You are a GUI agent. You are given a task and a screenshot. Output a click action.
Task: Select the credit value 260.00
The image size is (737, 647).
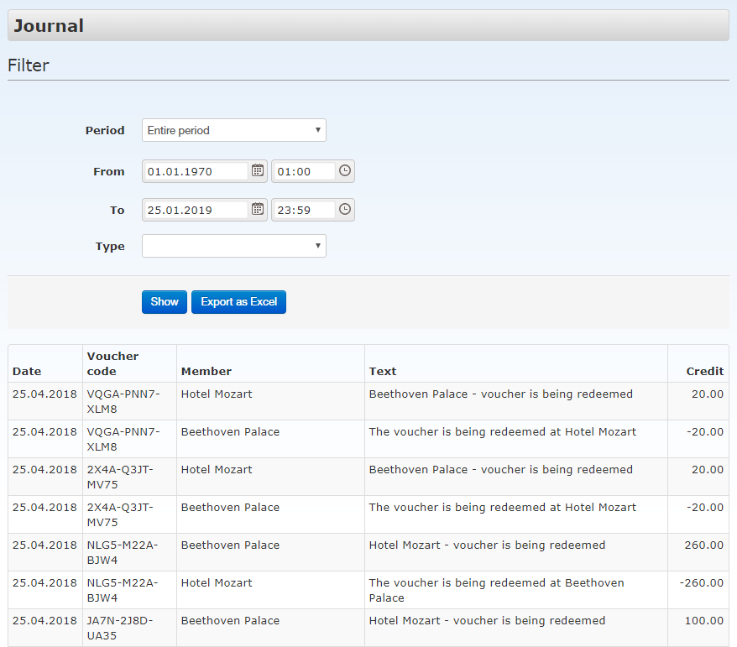(703, 545)
